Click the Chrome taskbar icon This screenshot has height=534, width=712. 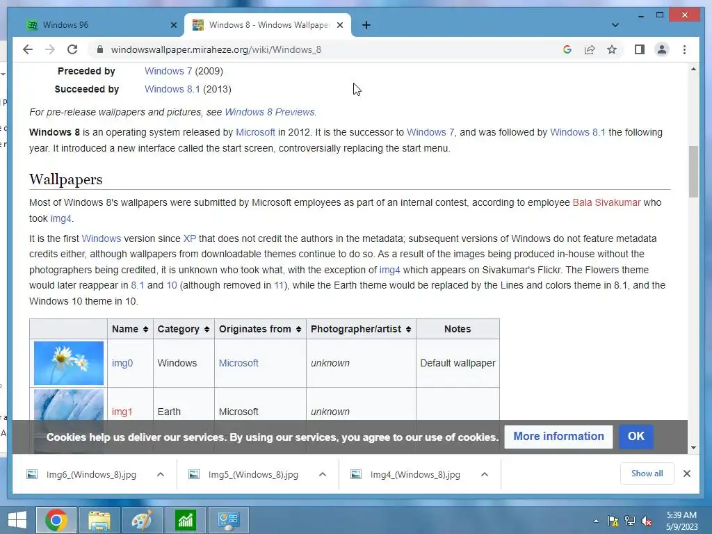56,520
